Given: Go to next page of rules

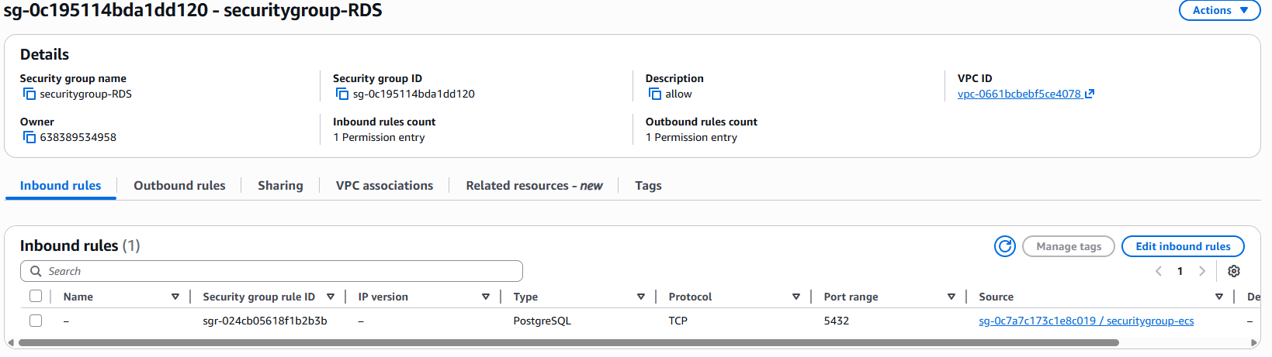Looking at the screenshot, I should click(x=1202, y=271).
